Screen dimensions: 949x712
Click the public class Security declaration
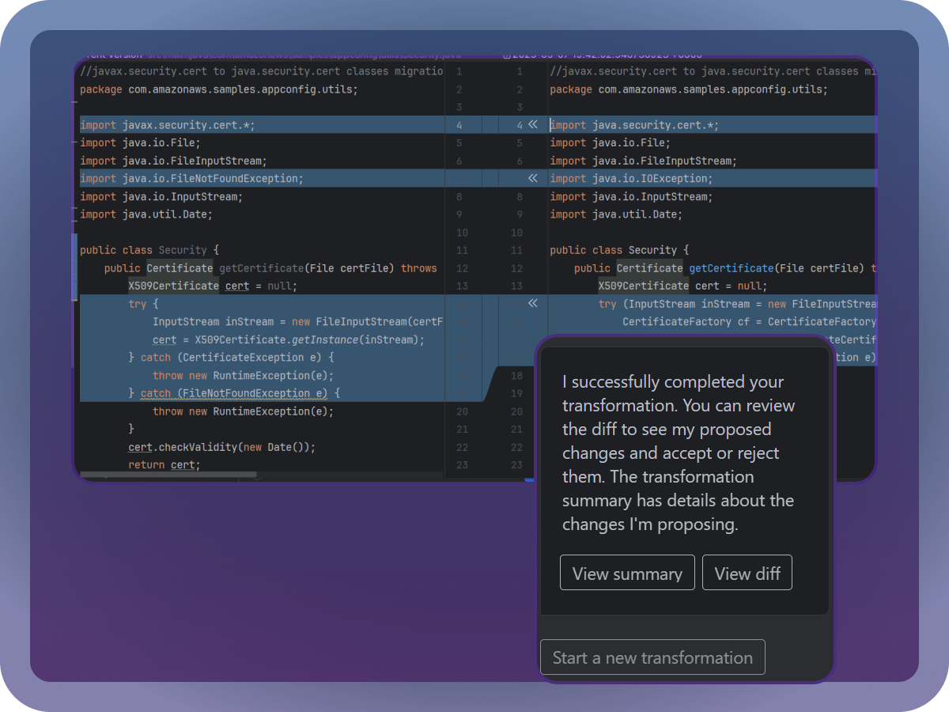(150, 249)
